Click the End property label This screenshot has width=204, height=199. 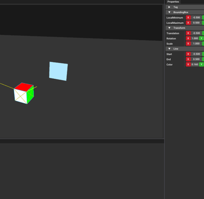click(169, 59)
